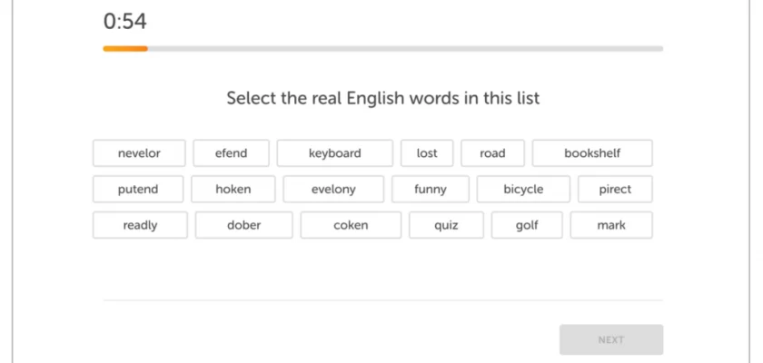Screen dimensions: 763x363
Task: Tap the word 'golf'
Action: coord(527,225)
